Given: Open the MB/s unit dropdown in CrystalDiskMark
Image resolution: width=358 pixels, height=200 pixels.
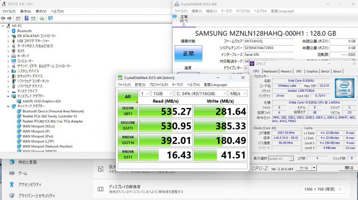Looking at the screenshot, I should [x=238, y=94].
